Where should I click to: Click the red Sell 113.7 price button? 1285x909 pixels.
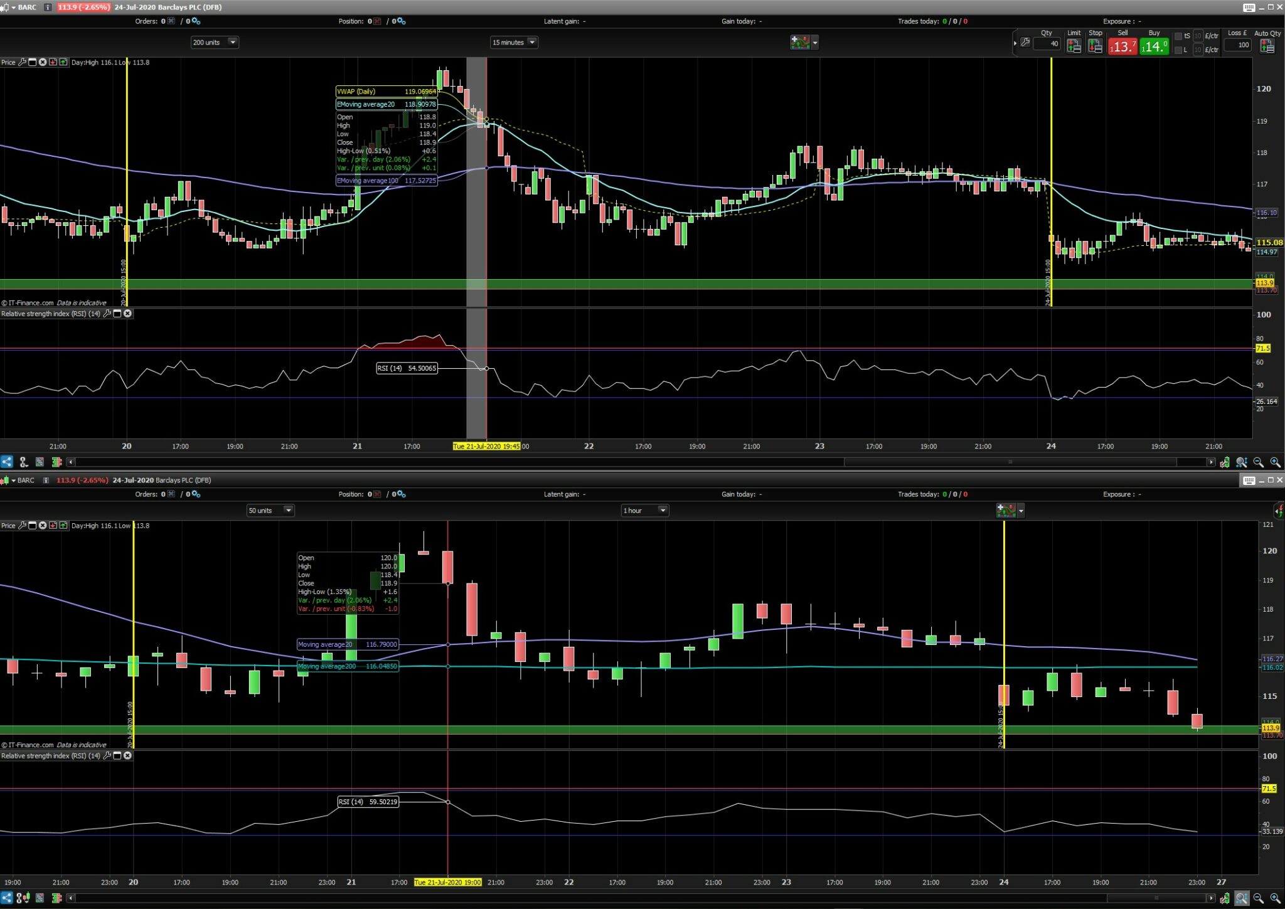(x=1122, y=46)
